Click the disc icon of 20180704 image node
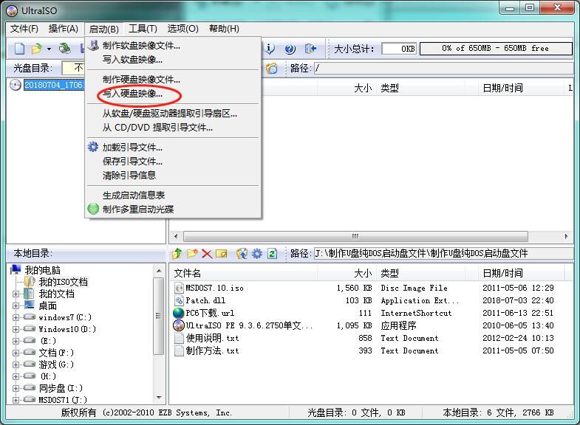580x425 pixels. click(x=16, y=85)
